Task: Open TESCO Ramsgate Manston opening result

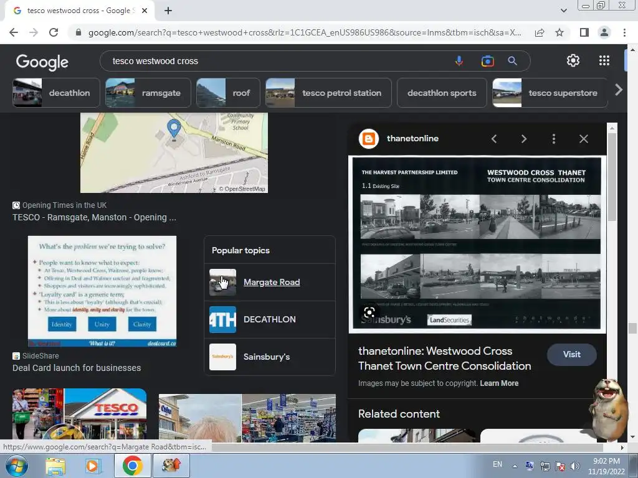Action: [95, 217]
